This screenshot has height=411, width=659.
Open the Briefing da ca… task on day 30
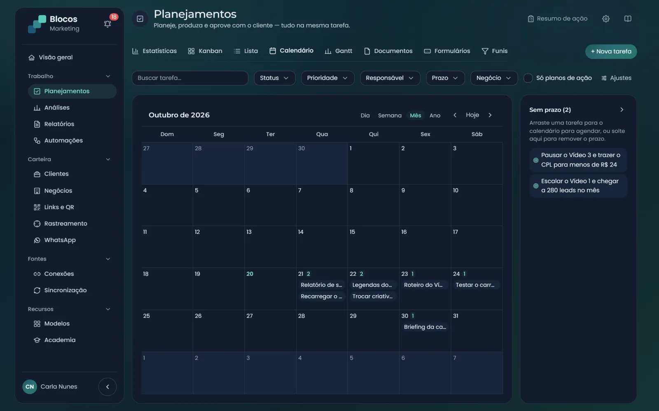425,327
